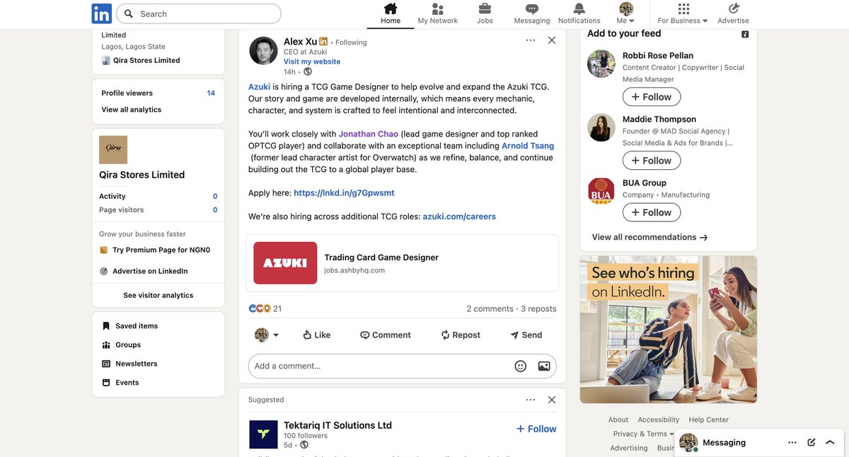Open the feed info icon beside Add to your feed
Screen dimensions: 849x457
(x=745, y=34)
